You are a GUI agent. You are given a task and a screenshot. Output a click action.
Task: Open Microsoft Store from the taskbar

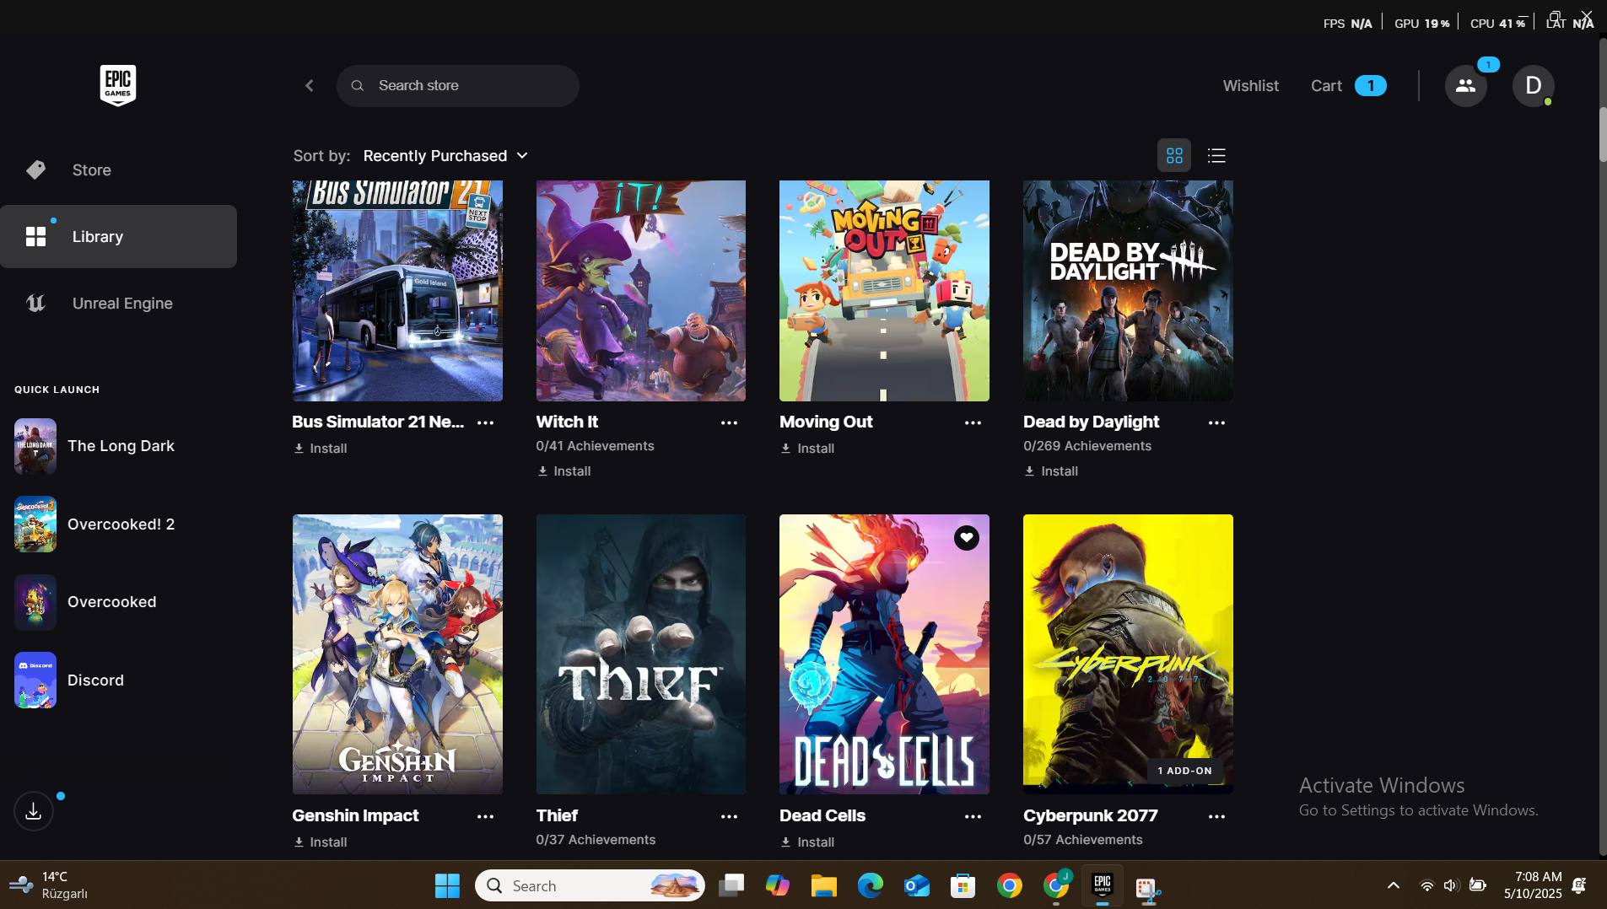click(x=963, y=886)
